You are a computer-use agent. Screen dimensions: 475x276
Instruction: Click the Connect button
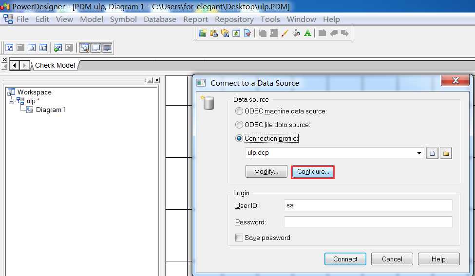pos(345,259)
